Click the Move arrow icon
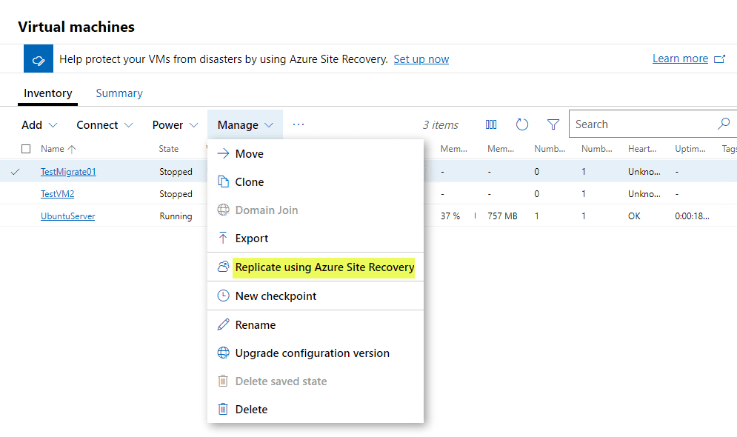This screenshot has width=737, height=437. pyautogui.click(x=223, y=153)
